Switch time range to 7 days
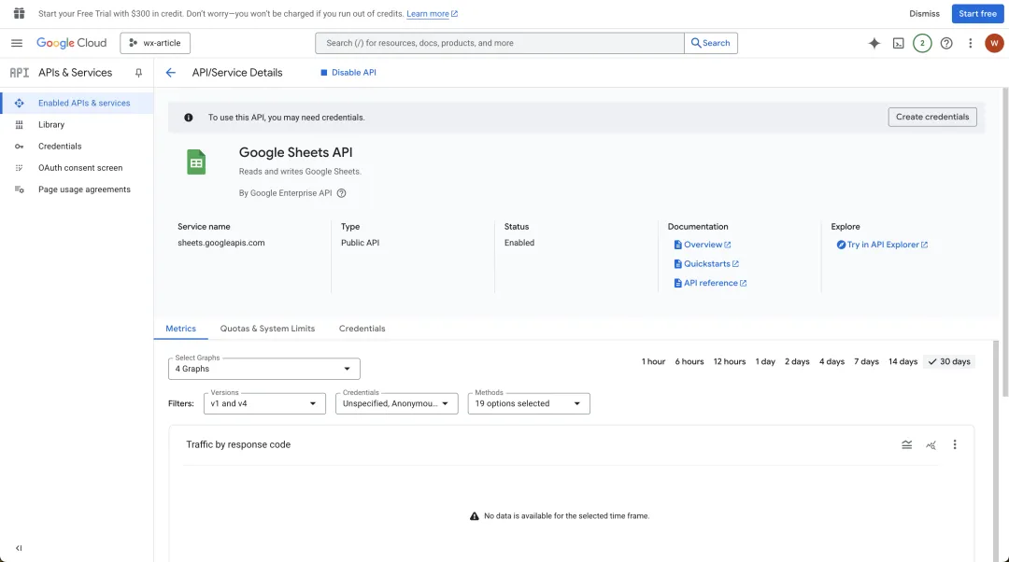 coord(865,361)
